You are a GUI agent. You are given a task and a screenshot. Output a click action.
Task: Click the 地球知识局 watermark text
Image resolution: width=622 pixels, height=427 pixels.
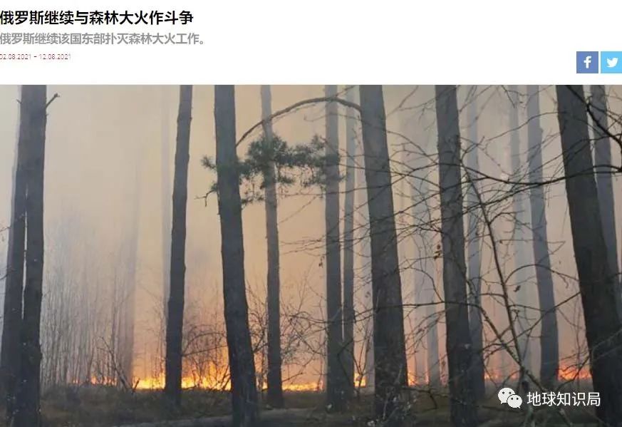pos(564,398)
